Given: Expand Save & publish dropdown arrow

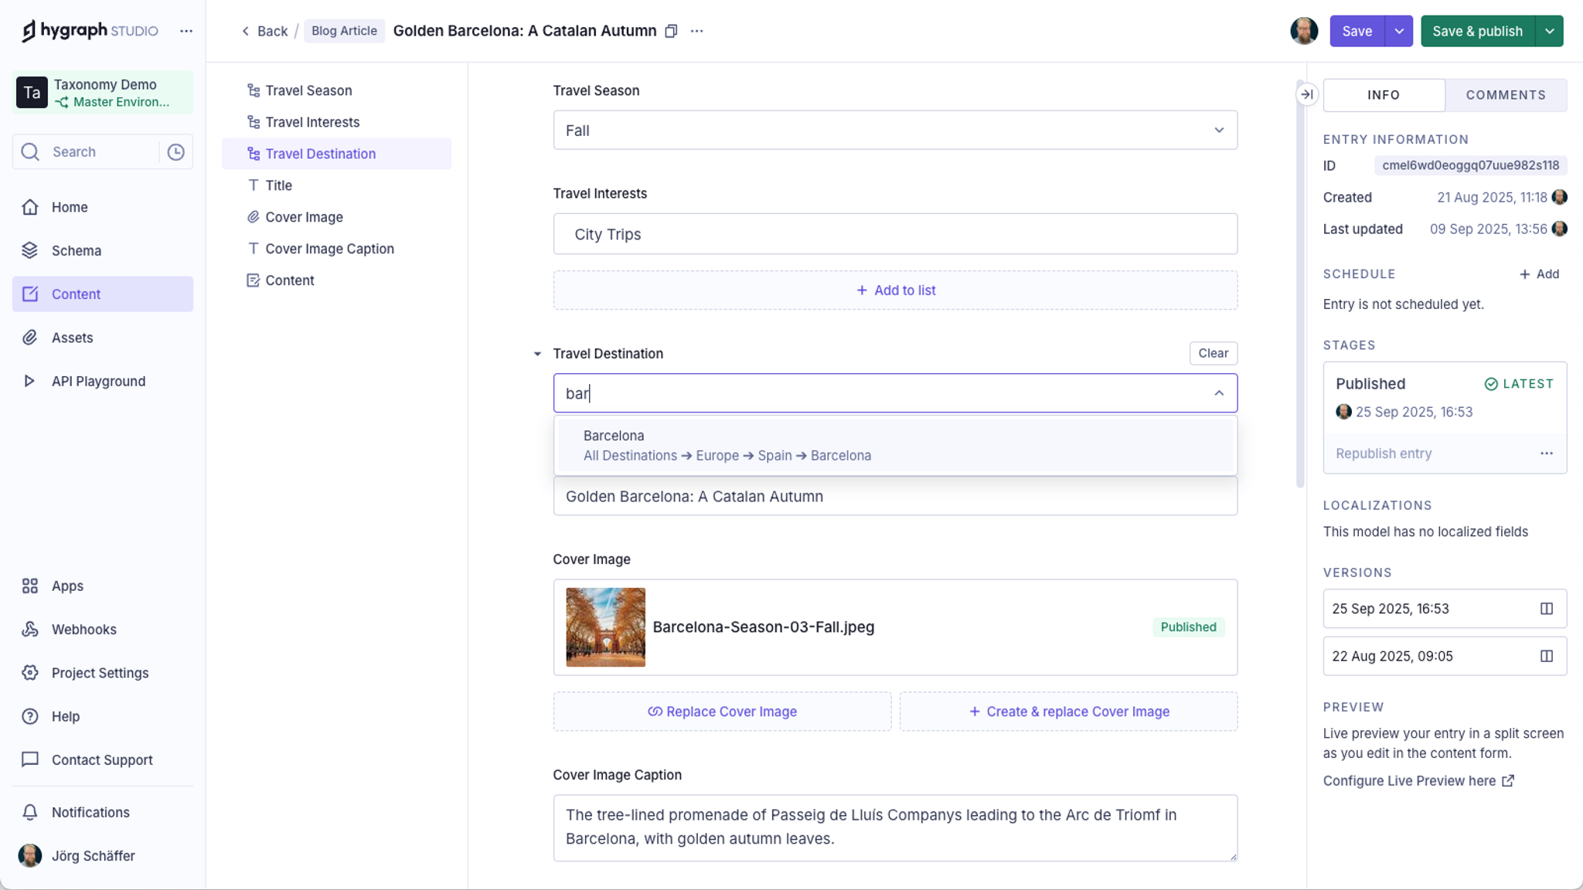Looking at the screenshot, I should click(x=1549, y=31).
